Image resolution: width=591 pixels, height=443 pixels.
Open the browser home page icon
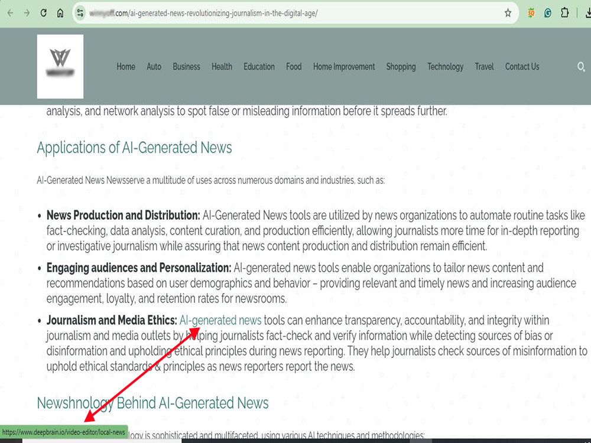pyautogui.click(x=60, y=13)
